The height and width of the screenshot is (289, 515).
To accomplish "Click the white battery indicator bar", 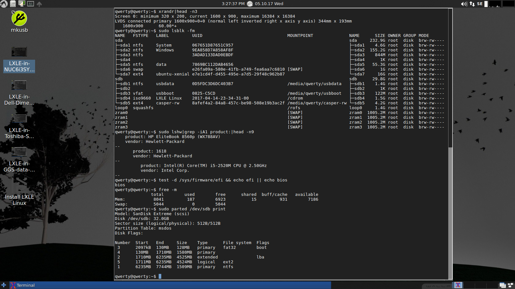I will [x=486, y=4].
